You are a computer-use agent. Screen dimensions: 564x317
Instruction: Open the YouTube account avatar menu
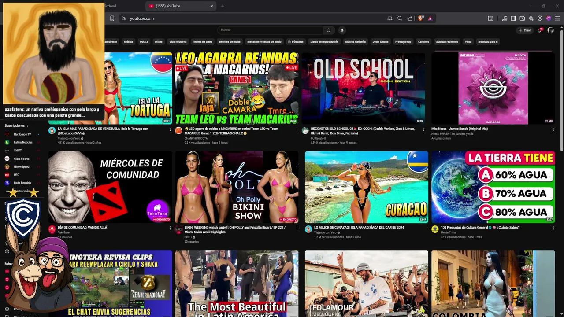click(550, 30)
